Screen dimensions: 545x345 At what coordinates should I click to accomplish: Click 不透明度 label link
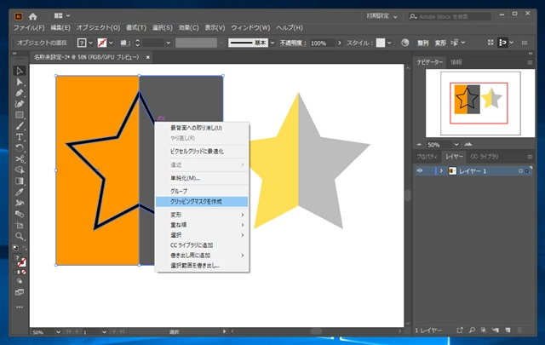point(293,43)
